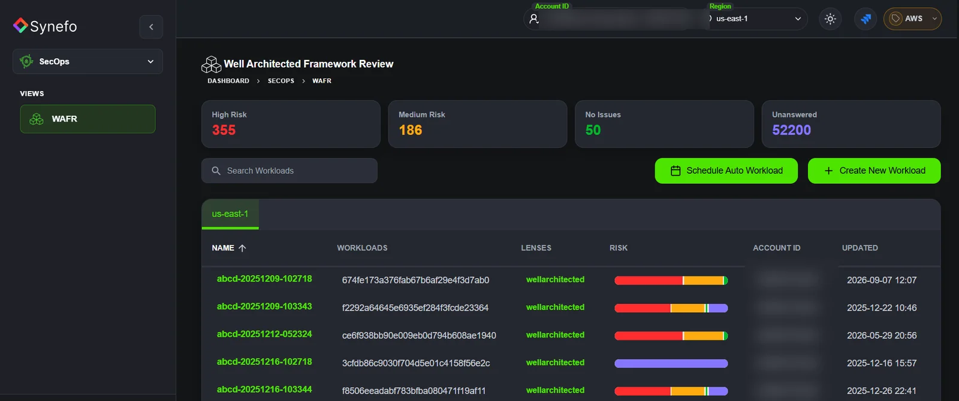The width and height of the screenshot is (959, 401).
Task: Sort by NAME column arrow
Action: 242,248
